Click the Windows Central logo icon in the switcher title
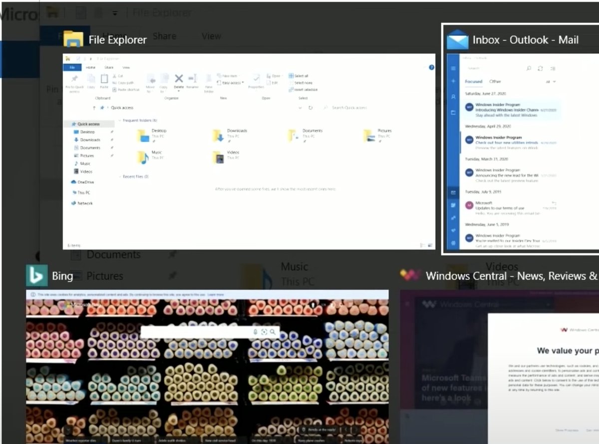 pyautogui.click(x=410, y=275)
